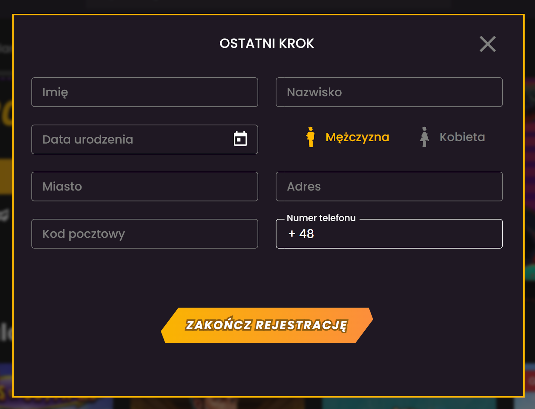Click inside the phone number field
The width and height of the screenshot is (535, 409).
401,234
